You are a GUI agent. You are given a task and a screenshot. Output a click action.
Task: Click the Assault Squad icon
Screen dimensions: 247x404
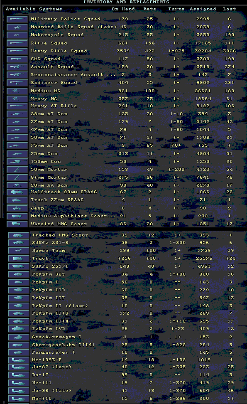point(17,67)
